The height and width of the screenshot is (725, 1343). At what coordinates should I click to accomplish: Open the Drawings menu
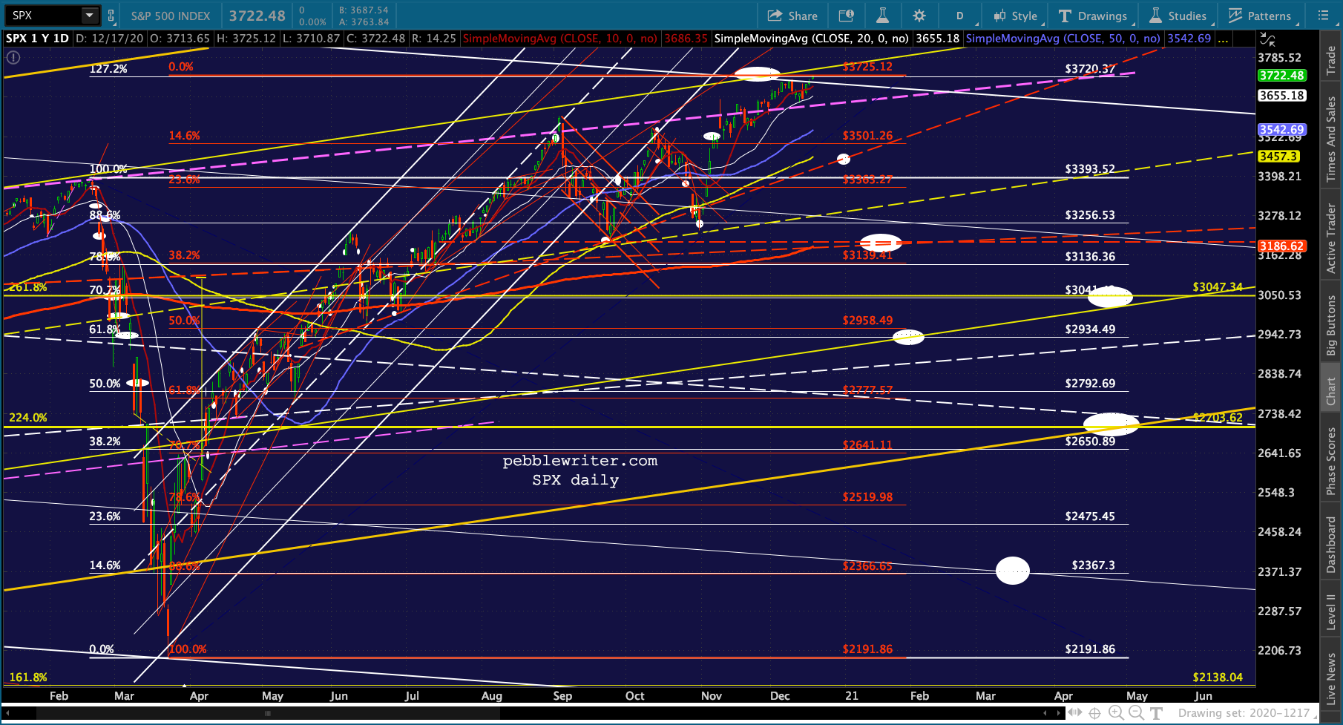(1093, 16)
